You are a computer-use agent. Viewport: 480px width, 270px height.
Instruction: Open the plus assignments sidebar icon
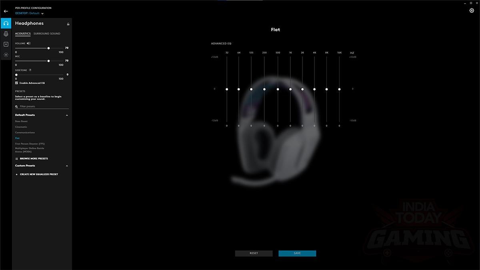click(6, 44)
